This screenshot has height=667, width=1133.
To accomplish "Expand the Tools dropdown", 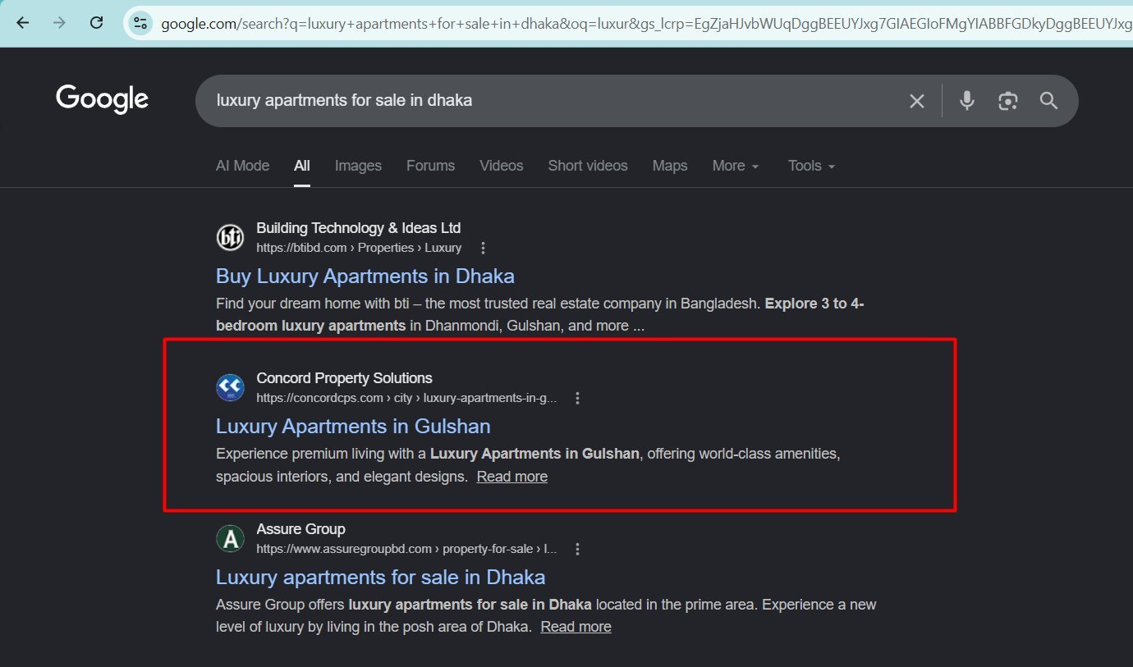I will pos(811,166).
